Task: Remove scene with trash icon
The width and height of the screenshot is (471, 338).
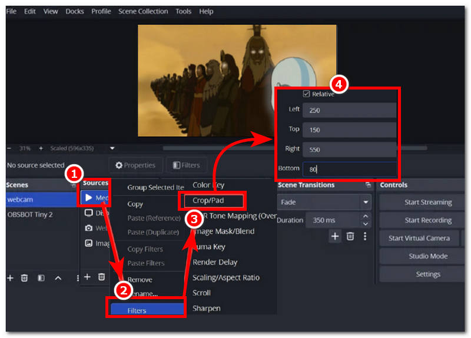Action: pyautogui.click(x=24, y=278)
